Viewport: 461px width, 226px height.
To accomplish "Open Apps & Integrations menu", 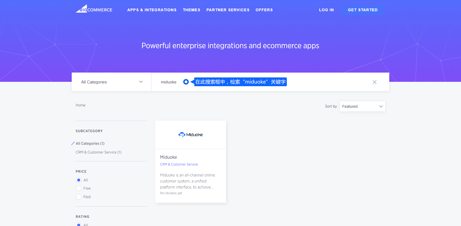I will [152, 10].
